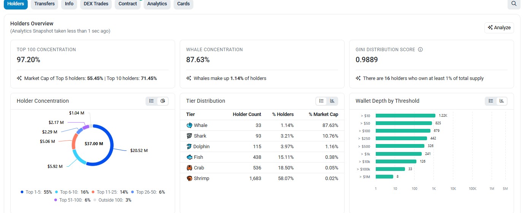The image size is (530, 213).
Task: Open the Transfers tab
Action: point(44,4)
